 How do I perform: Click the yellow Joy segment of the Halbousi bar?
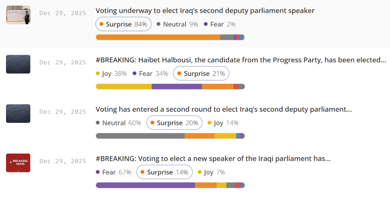point(124,86)
